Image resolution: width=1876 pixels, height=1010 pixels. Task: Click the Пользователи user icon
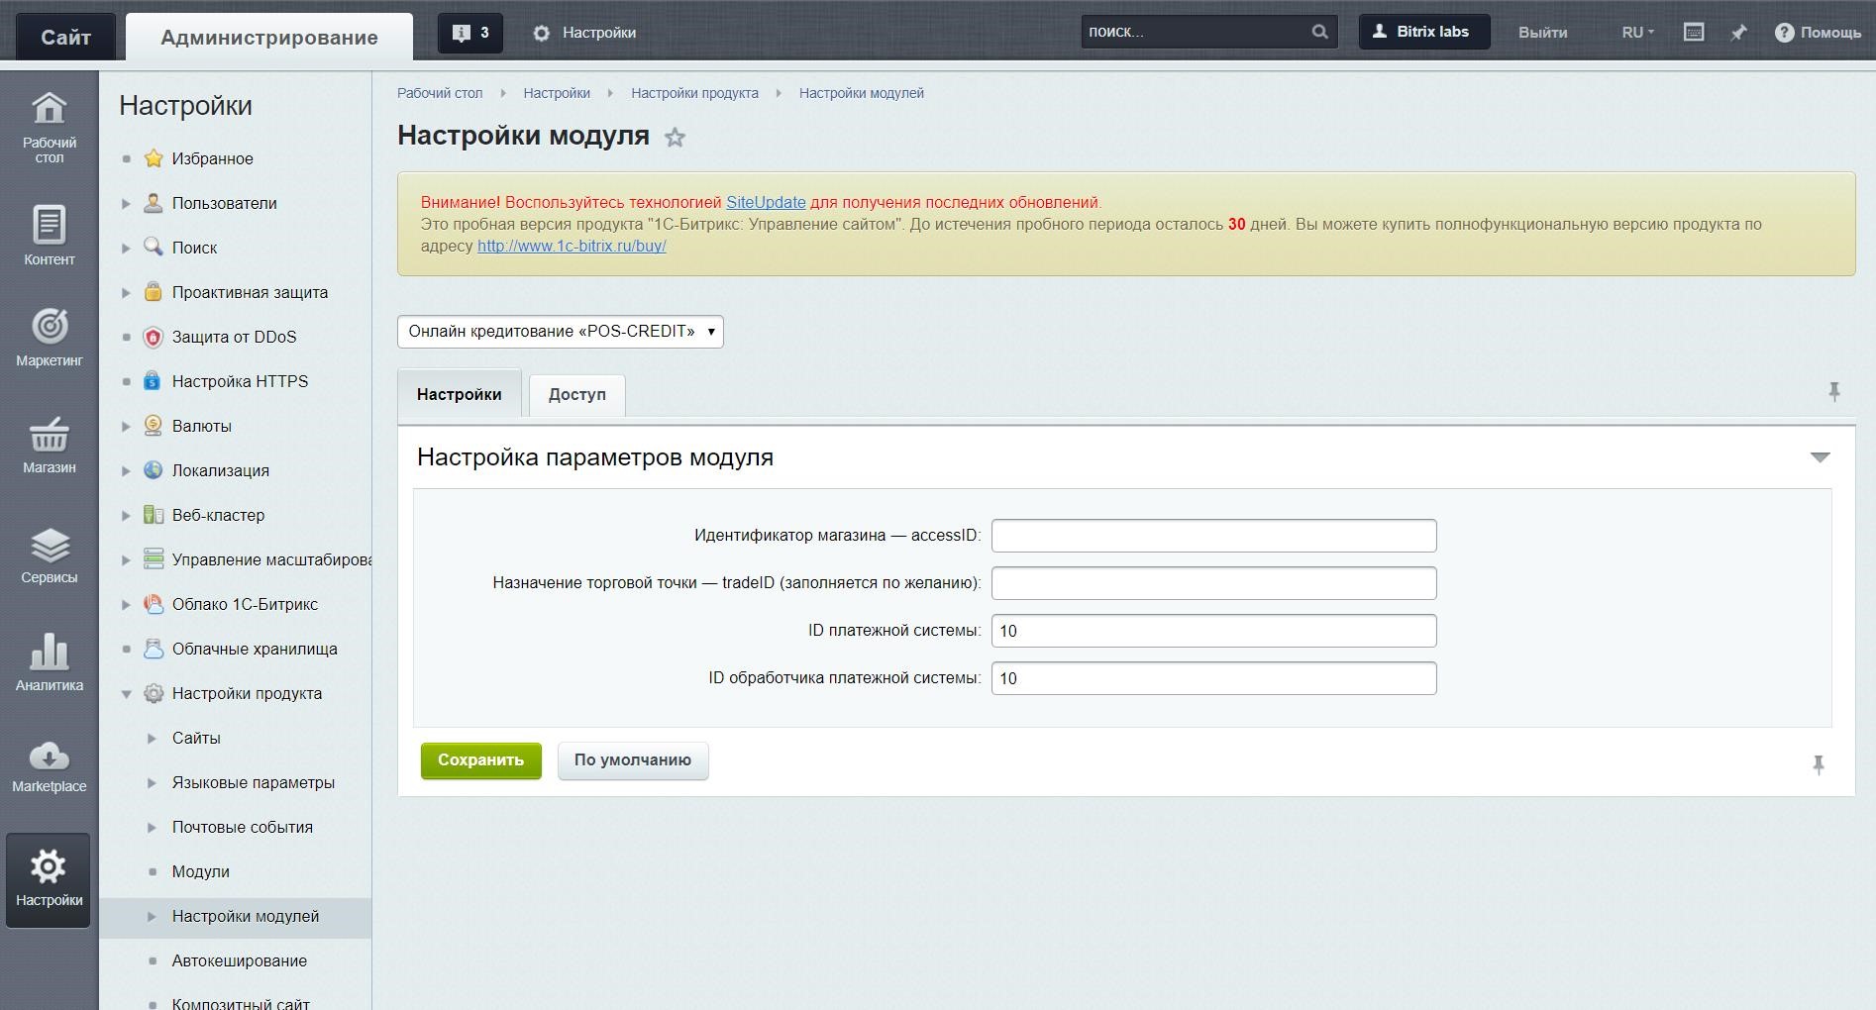pos(153,203)
